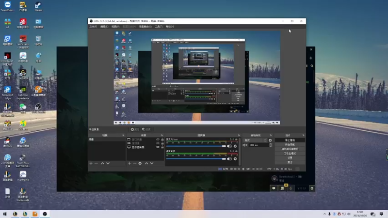Open the Scene Collection menu in OBS
The height and width of the screenshot is (218, 388).
pyautogui.click(x=145, y=27)
